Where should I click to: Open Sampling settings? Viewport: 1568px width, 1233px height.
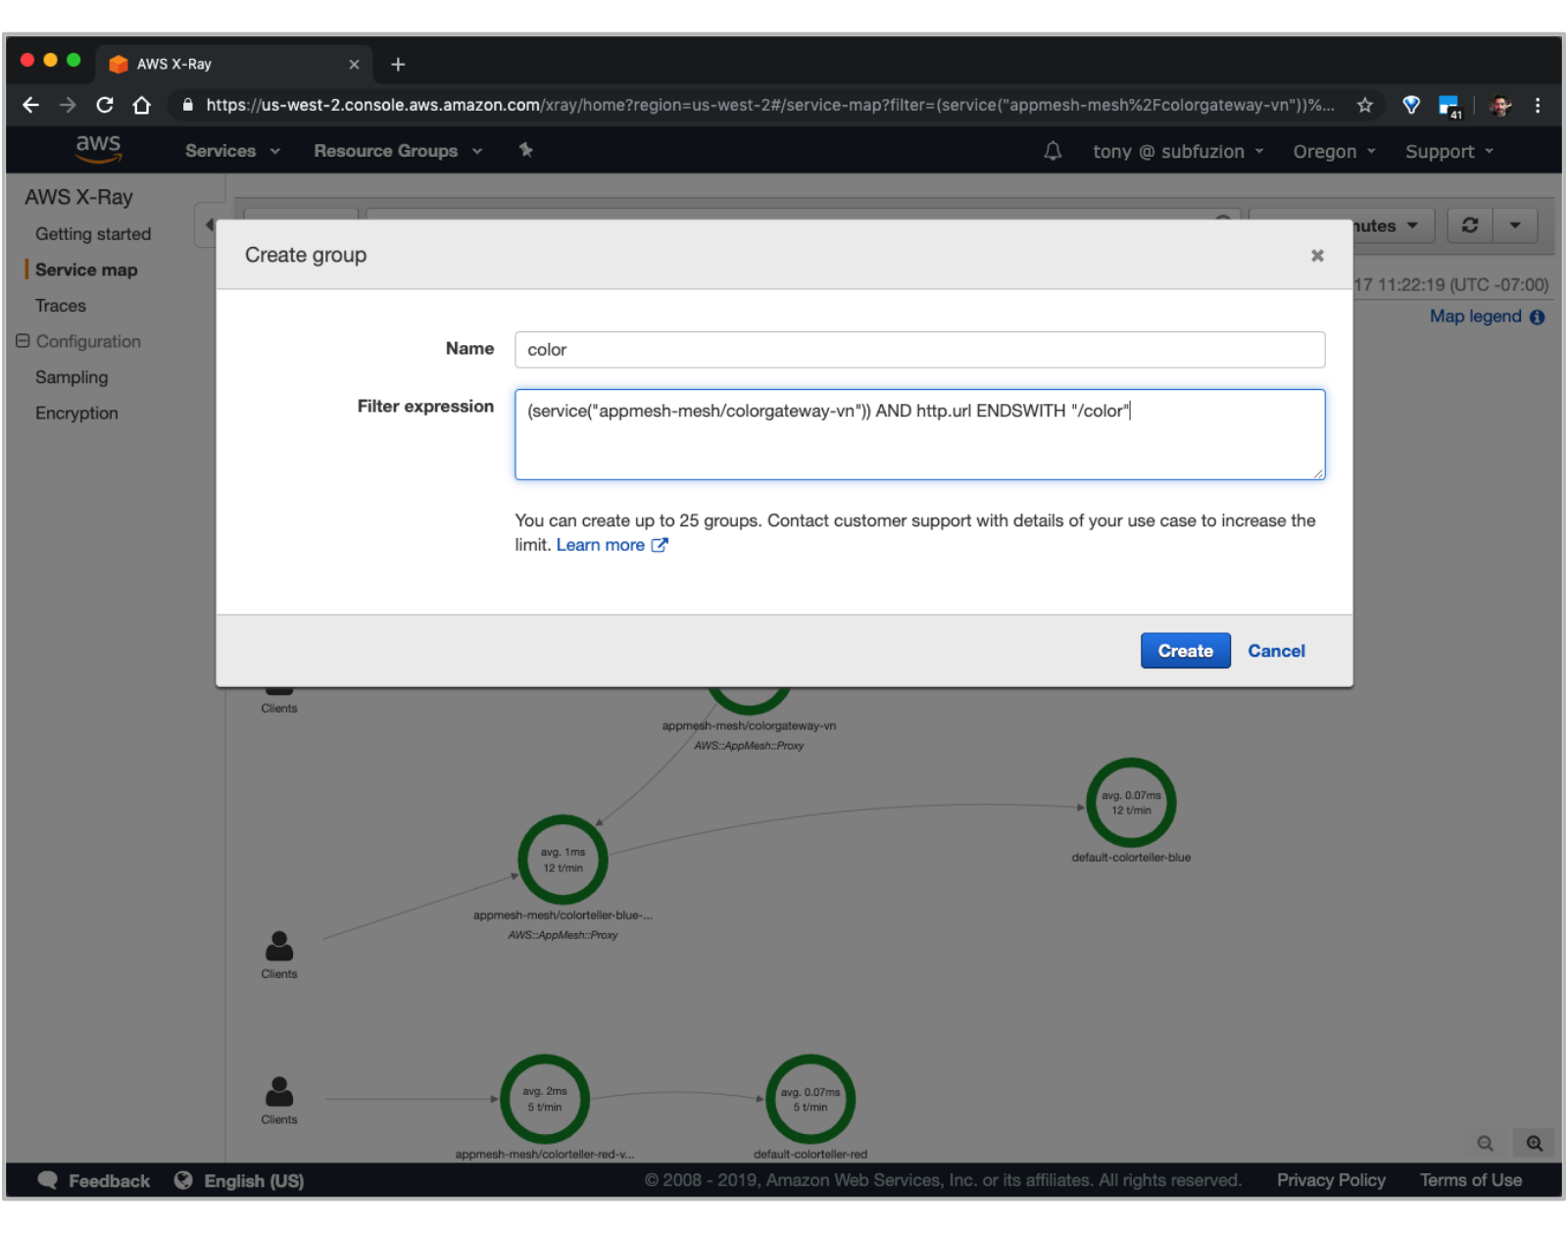tap(72, 377)
